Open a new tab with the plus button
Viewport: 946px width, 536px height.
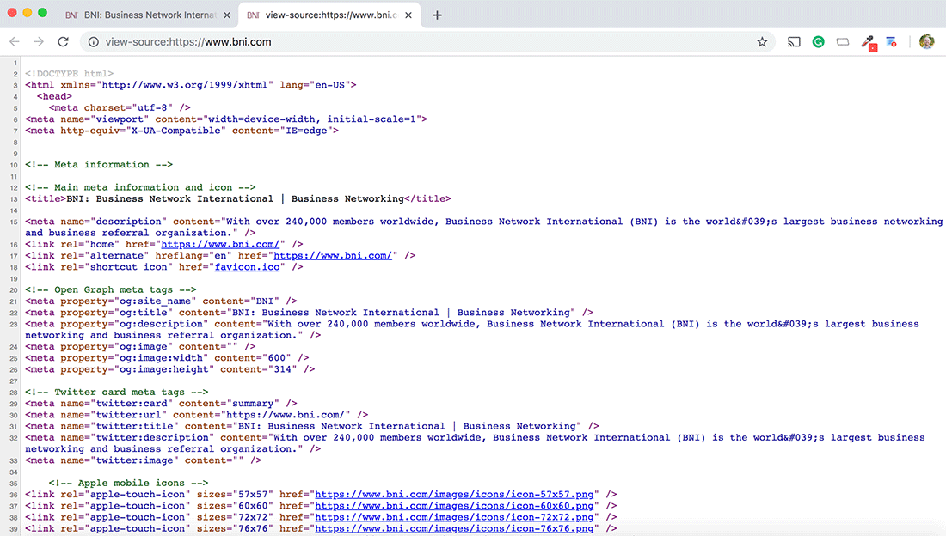pos(437,15)
